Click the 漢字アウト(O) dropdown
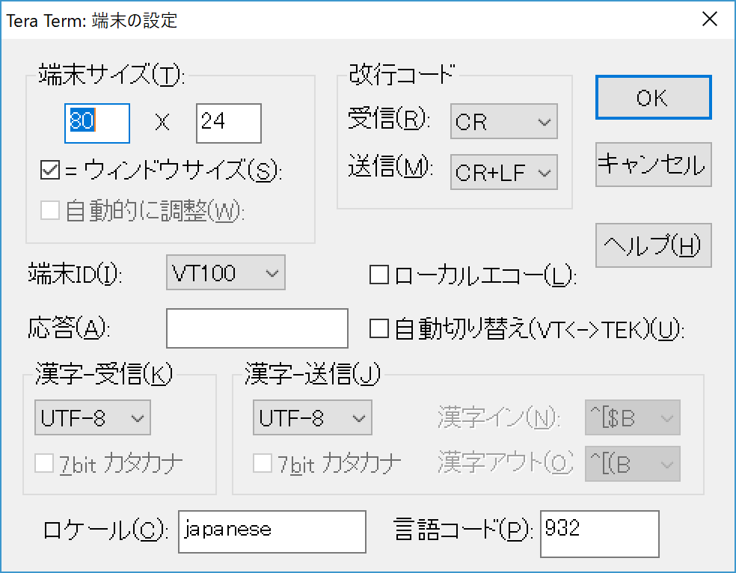 (x=632, y=465)
